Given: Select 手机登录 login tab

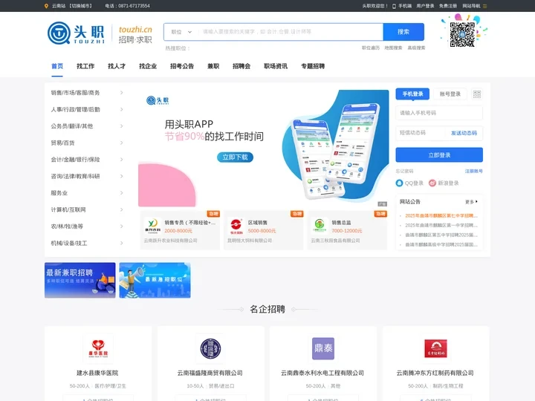Looking at the screenshot, I should pyautogui.click(x=412, y=94).
